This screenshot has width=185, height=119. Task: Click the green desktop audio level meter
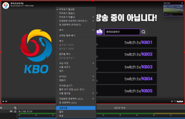[x=86, y=113]
